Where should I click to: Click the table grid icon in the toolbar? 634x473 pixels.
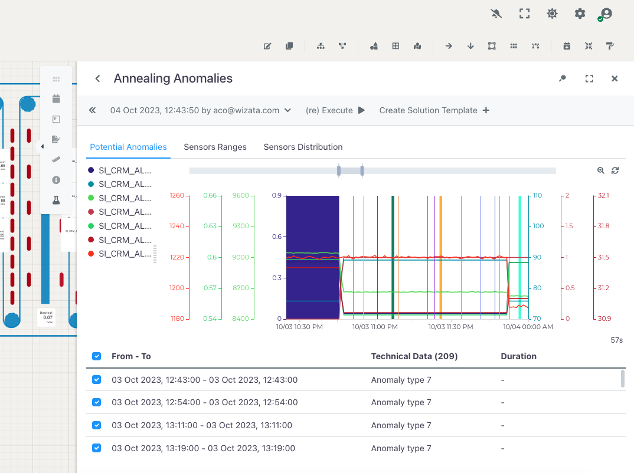(x=396, y=46)
